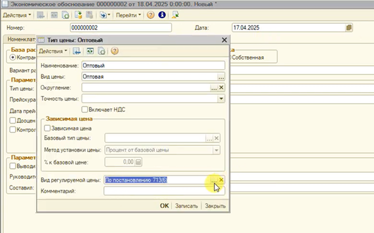Select the Собственная radio button option
This screenshot has width=374, height=233.
(248, 58)
